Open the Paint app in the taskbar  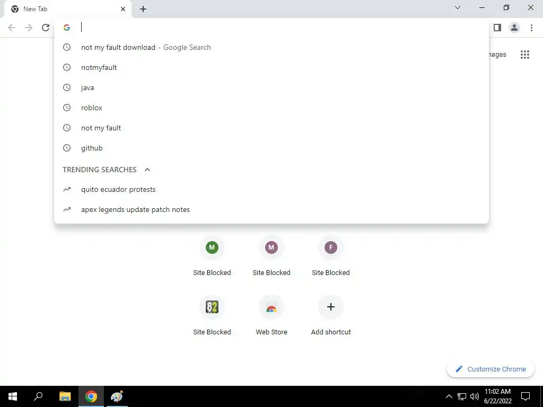click(x=116, y=396)
